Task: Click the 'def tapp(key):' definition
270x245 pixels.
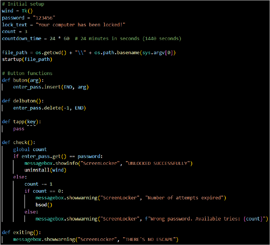Action: pyautogui.click(x=22, y=122)
